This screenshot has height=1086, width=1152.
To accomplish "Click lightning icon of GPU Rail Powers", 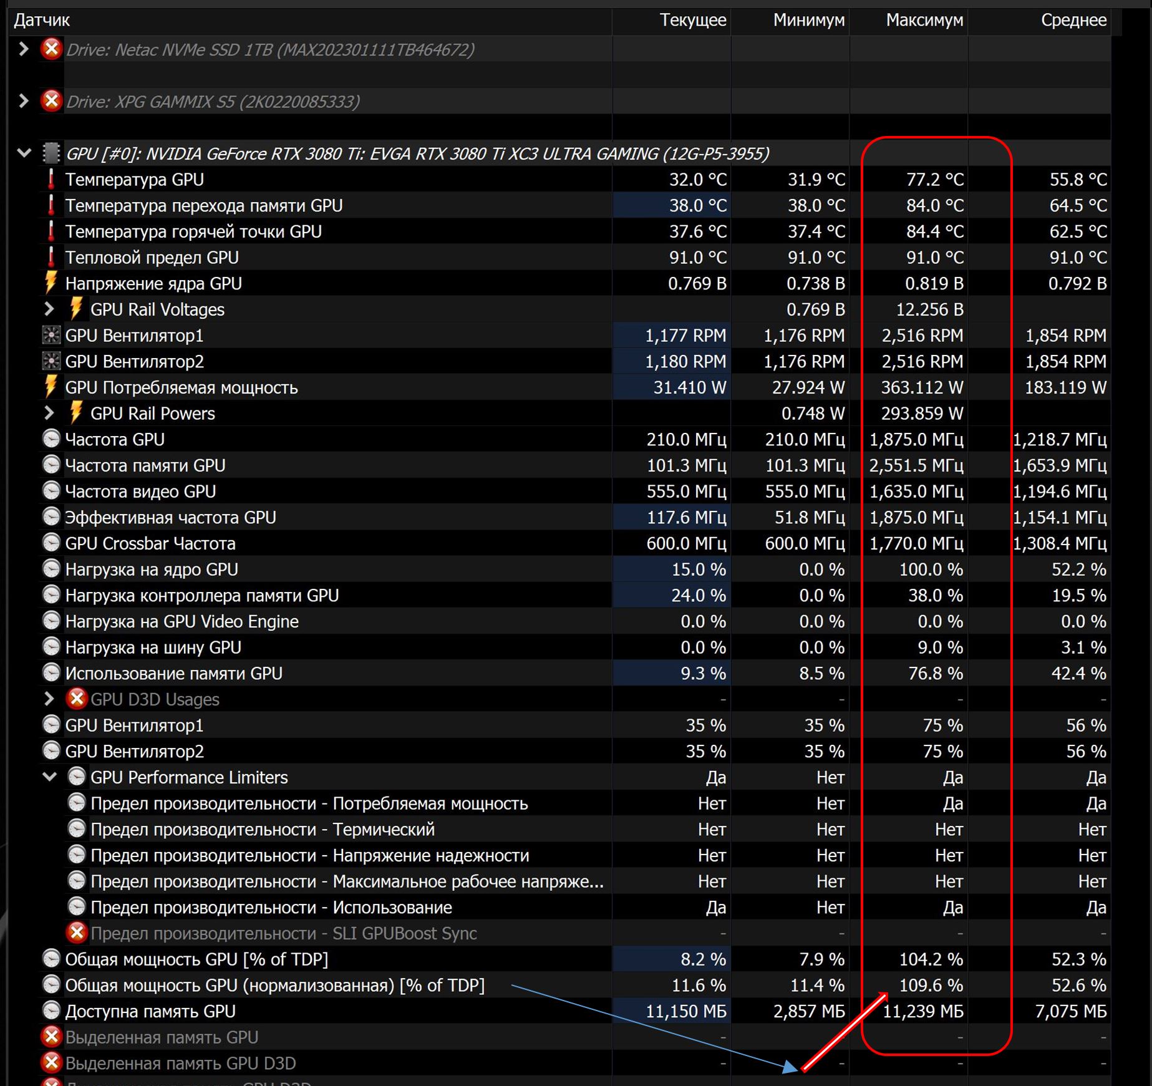I will pos(76,413).
